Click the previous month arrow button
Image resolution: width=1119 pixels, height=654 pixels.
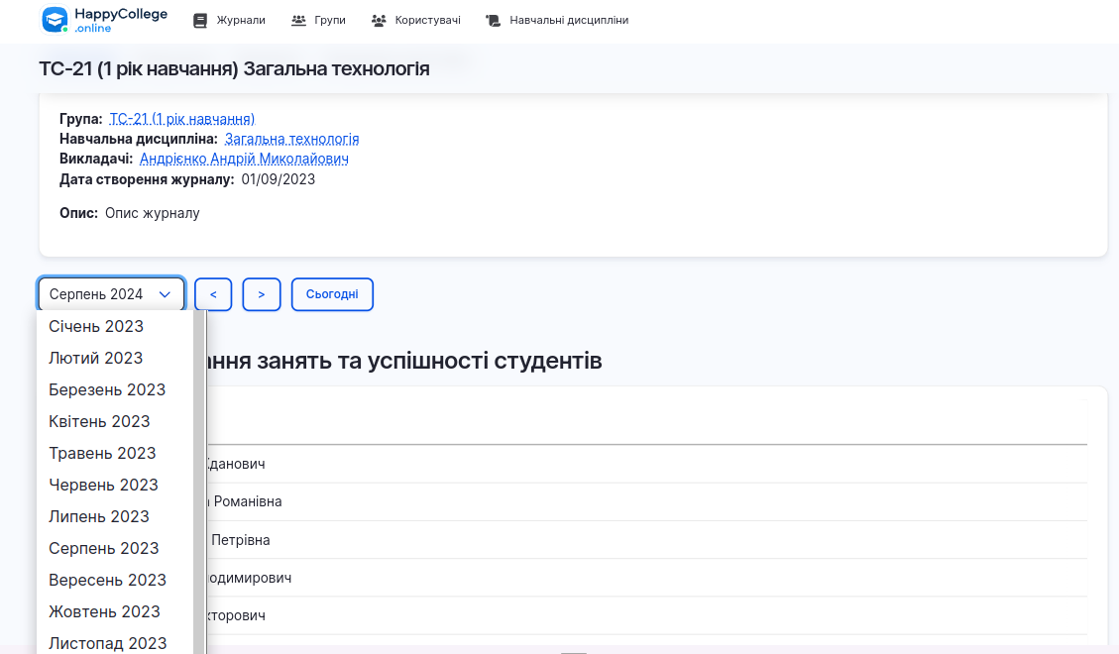[x=212, y=293]
